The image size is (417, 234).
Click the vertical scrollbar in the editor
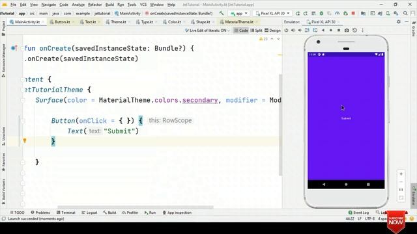pyautogui.click(x=280, y=125)
